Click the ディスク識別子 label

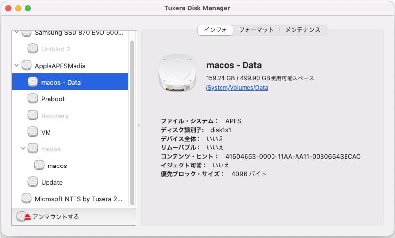pos(182,130)
